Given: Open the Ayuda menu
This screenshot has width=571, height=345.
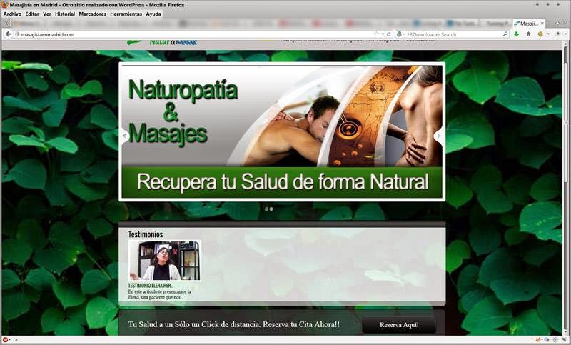Looking at the screenshot, I should [x=153, y=14].
